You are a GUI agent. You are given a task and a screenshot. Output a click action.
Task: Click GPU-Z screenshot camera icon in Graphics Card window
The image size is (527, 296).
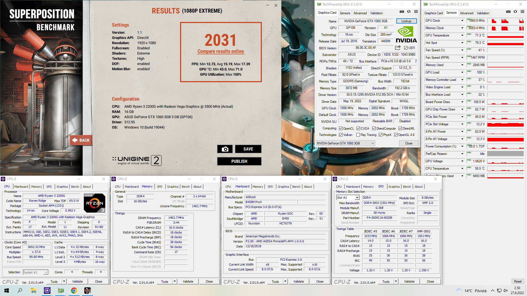pos(402,12)
